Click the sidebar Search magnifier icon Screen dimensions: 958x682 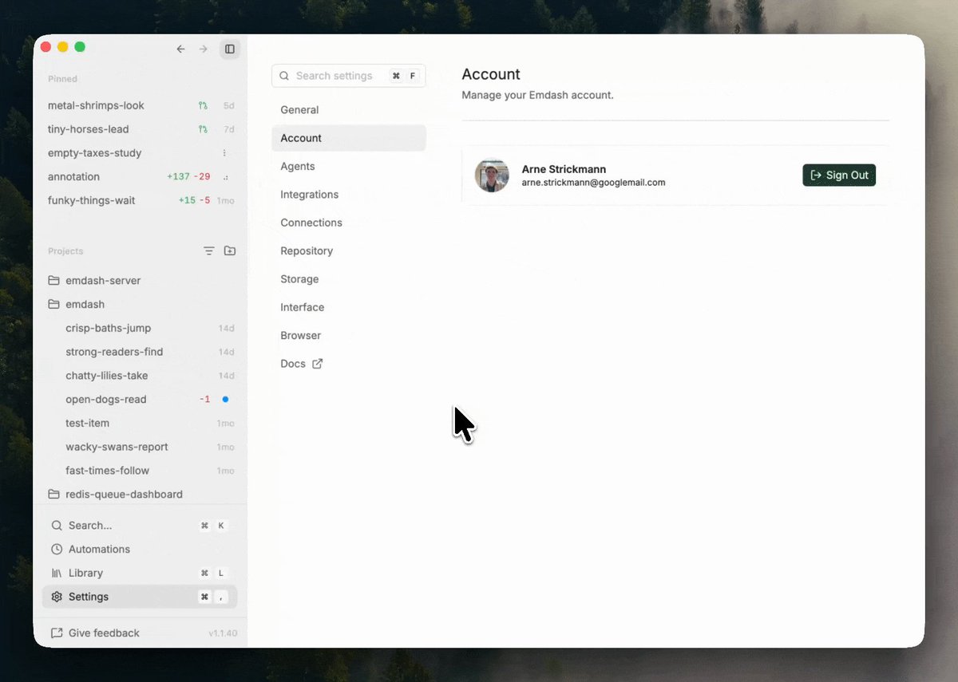57,526
